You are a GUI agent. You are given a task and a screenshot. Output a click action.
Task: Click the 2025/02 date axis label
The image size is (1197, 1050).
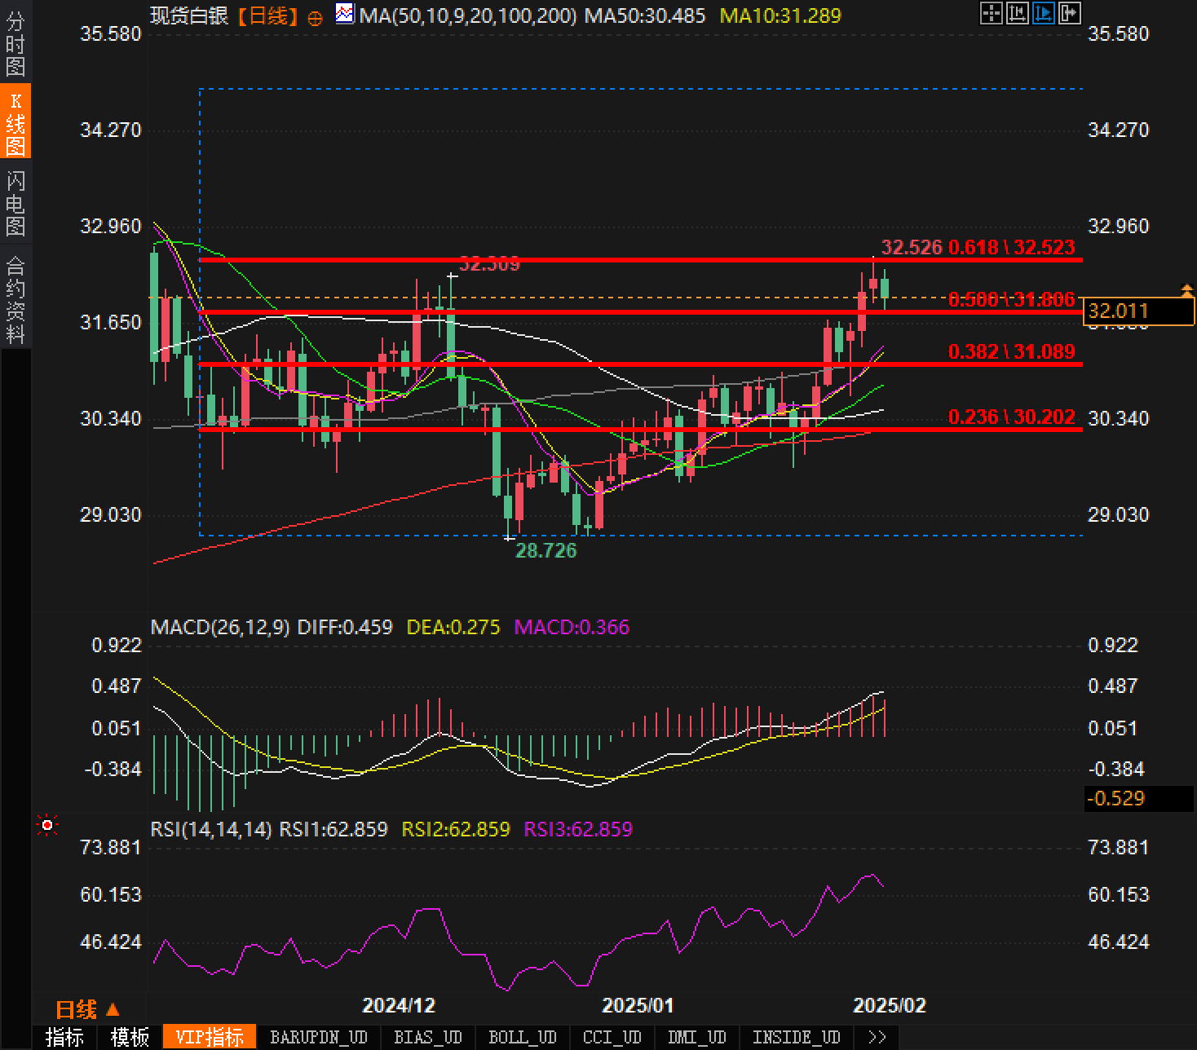[x=890, y=1005]
